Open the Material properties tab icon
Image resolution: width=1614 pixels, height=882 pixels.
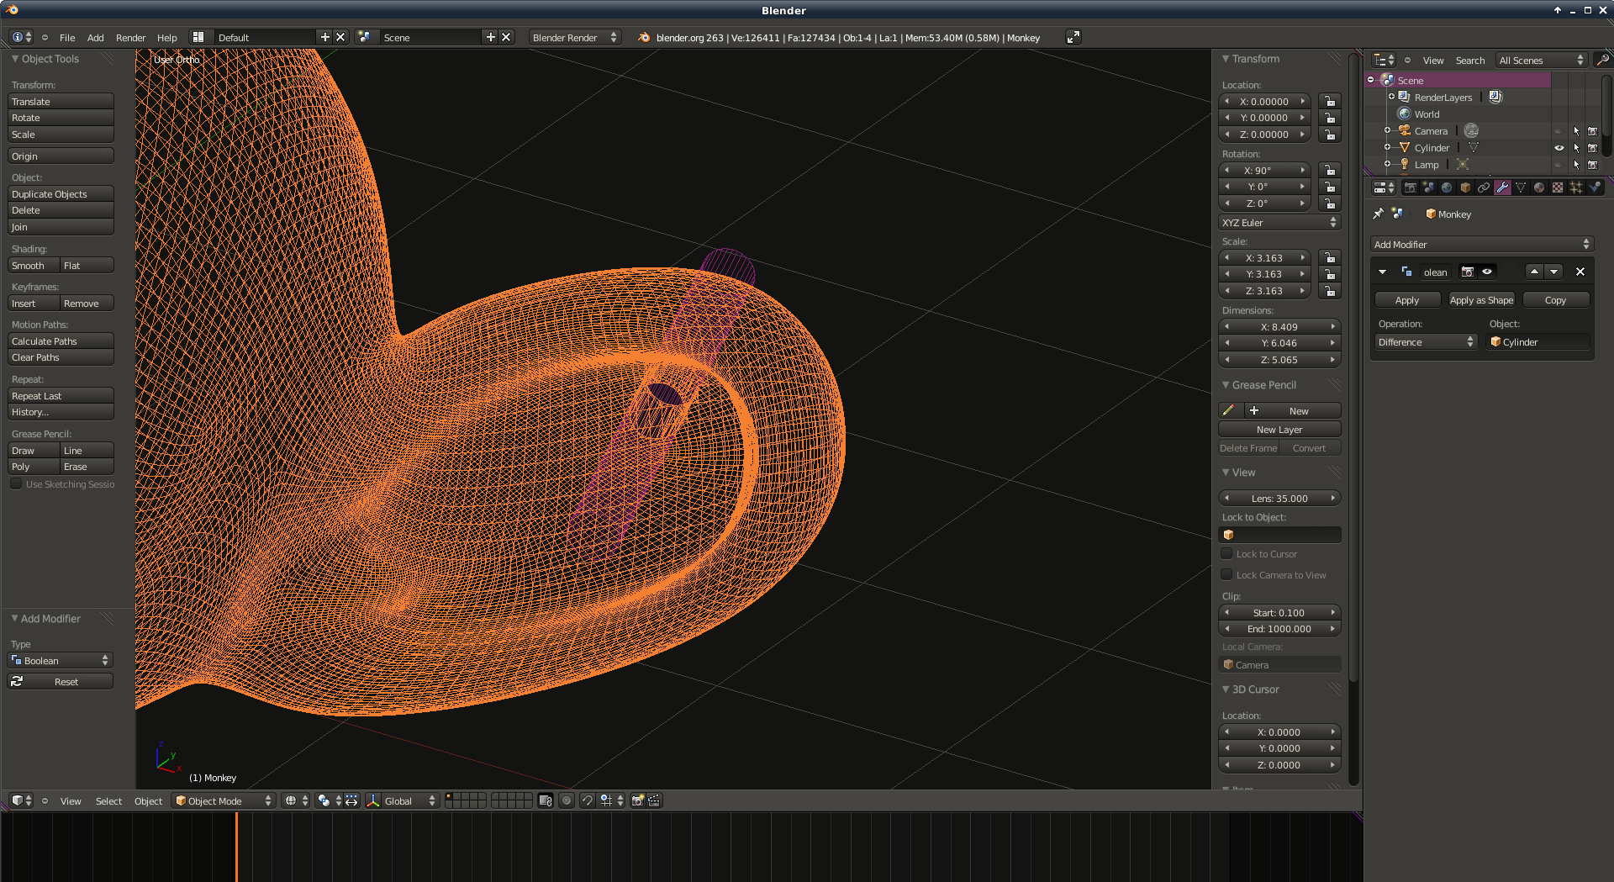tap(1539, 187)
